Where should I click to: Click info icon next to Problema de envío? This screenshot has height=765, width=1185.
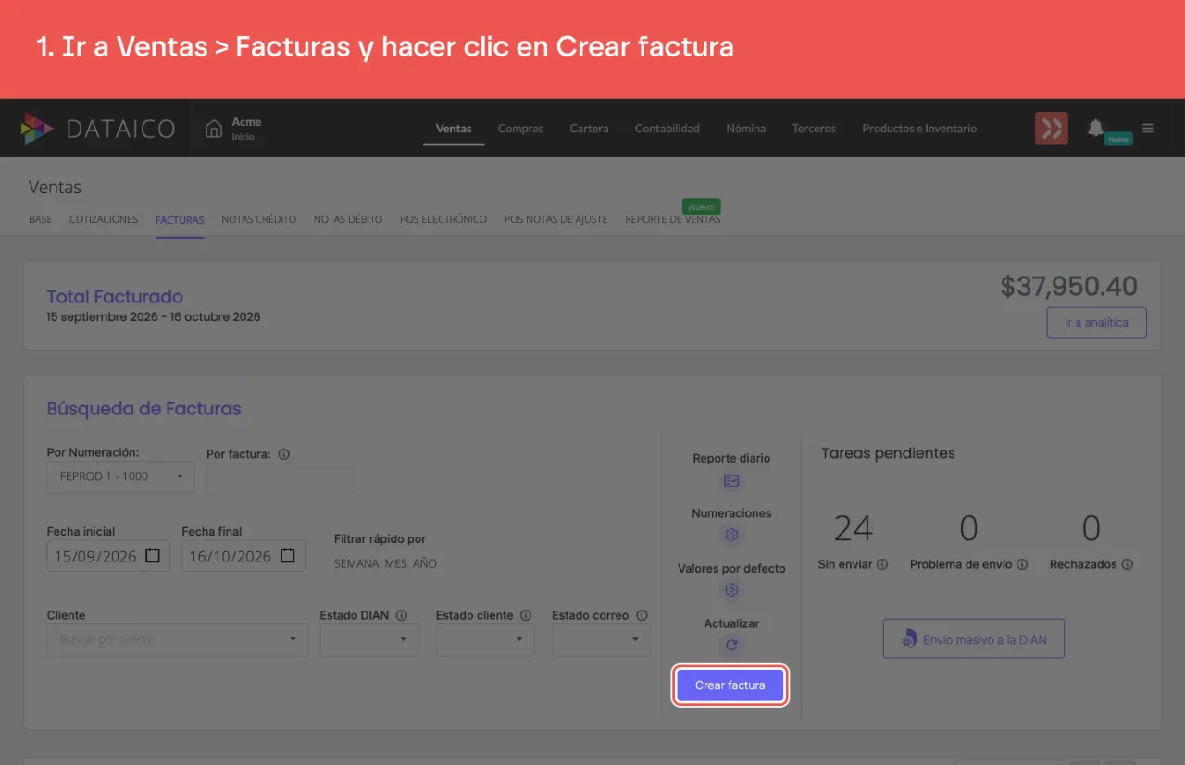point(1022,564)
